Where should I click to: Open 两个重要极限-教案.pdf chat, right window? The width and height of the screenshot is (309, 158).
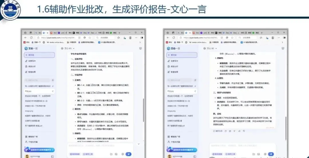pos(176,125)
